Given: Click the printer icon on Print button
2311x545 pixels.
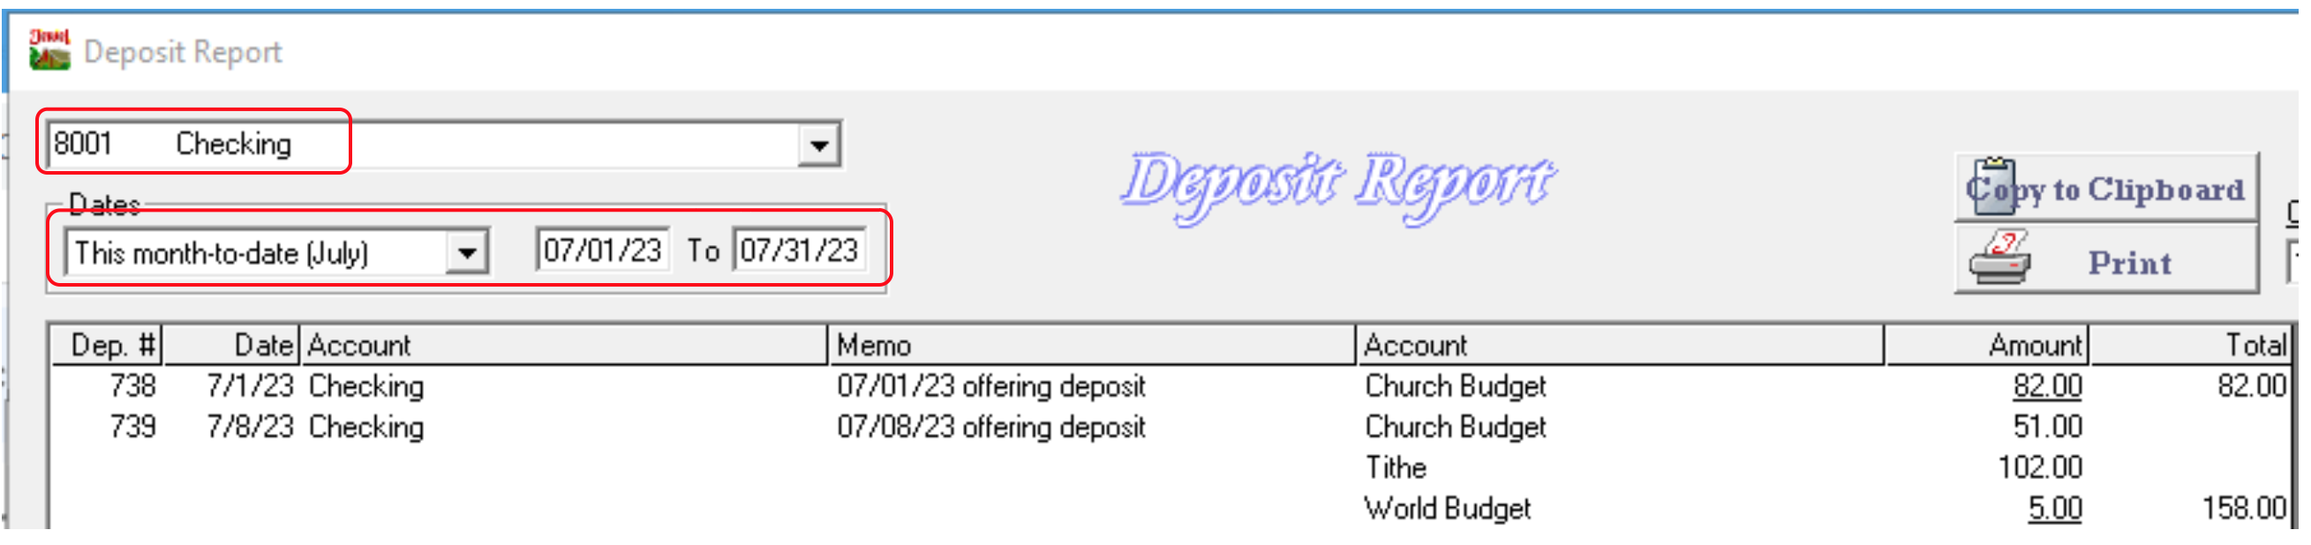Looking at the screenshot, I should (1999, 260).
